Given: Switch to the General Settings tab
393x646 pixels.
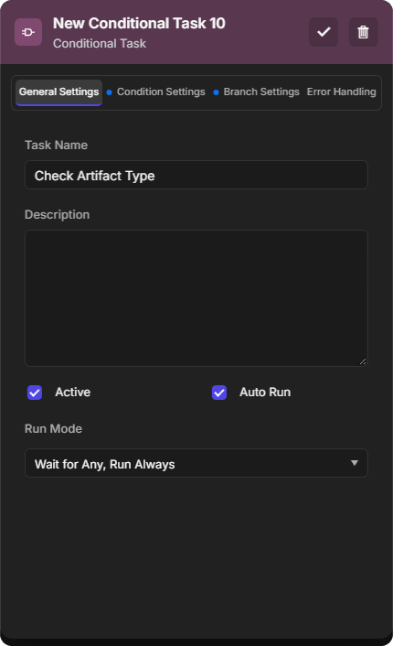Looking at the screenshot, I should pos(58,92).
